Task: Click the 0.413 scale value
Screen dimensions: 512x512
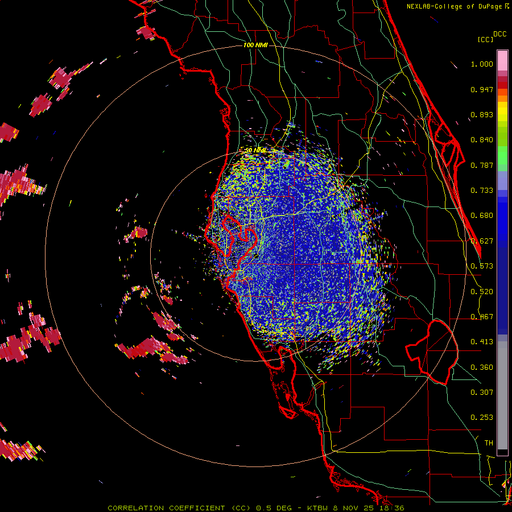Action: (x=482, y=342)
